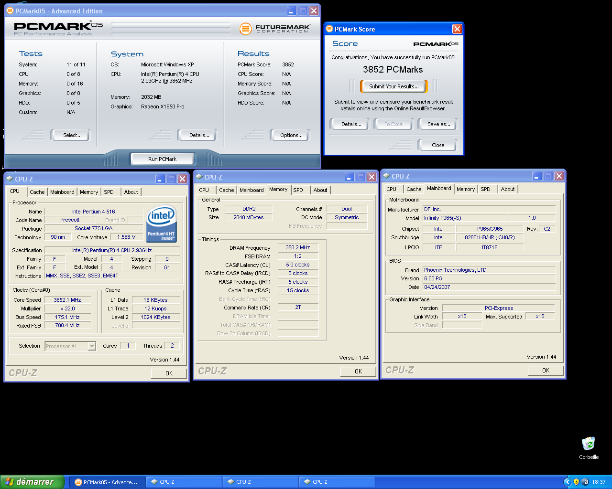Activate the first CPU-Z taskbar button
This screenshot has width=612, height=489.
[x=184, y=482]
